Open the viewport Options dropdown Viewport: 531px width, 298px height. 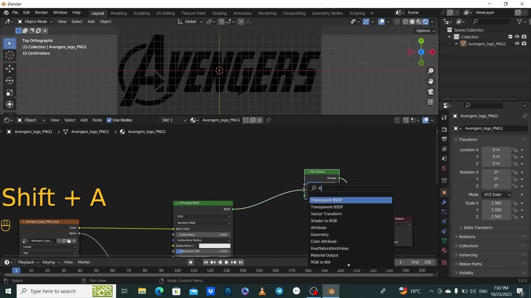pos(426,31)
